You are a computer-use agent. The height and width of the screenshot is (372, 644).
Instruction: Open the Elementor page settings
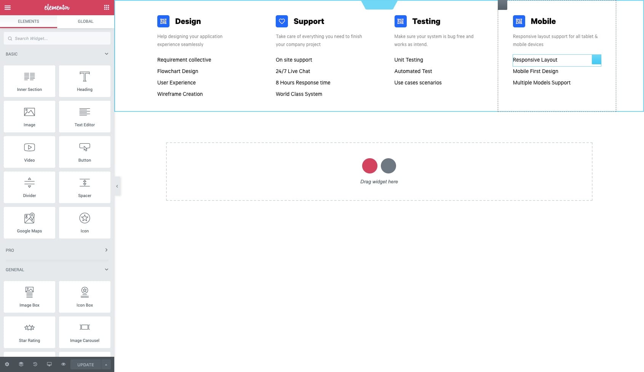click(x=7, y=364)
